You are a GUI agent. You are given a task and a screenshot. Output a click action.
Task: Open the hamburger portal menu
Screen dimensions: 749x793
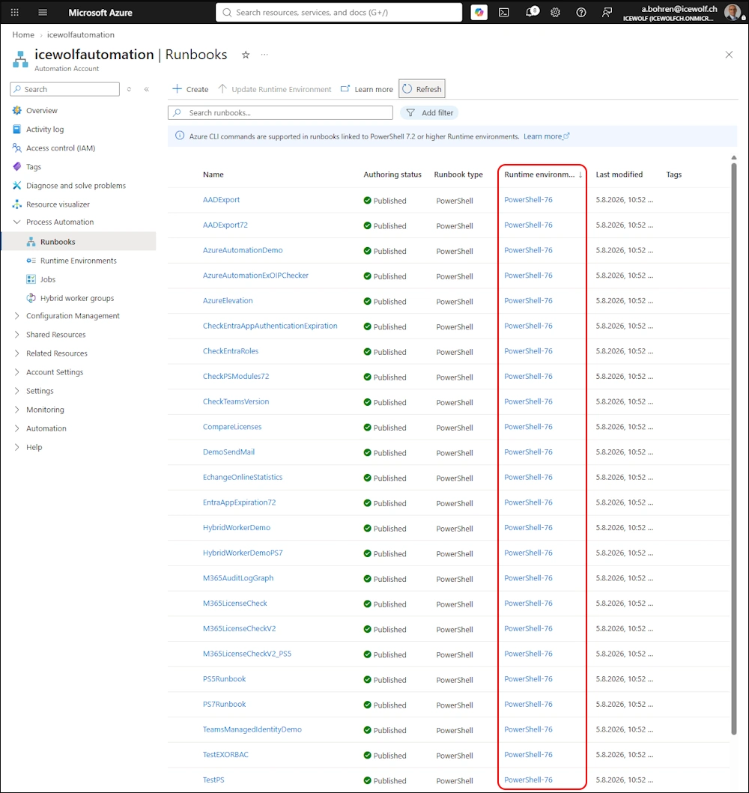click(43, 12)
